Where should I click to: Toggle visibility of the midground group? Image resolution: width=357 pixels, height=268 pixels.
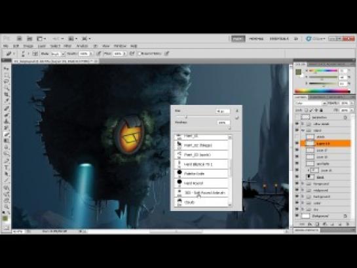tap(297, 190)
